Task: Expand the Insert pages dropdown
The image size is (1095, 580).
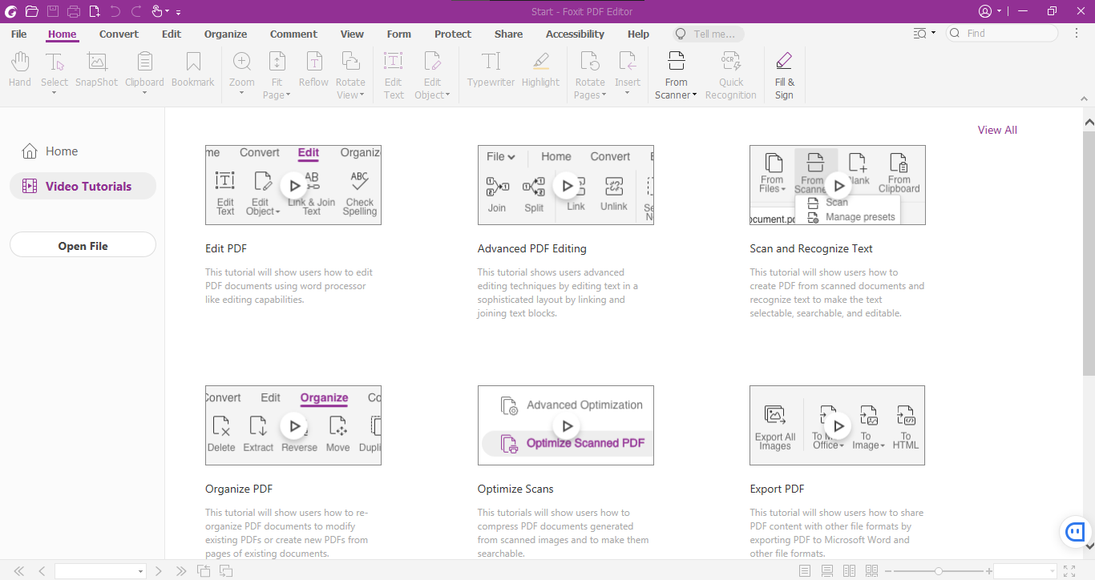Action: tap(628, 93)
